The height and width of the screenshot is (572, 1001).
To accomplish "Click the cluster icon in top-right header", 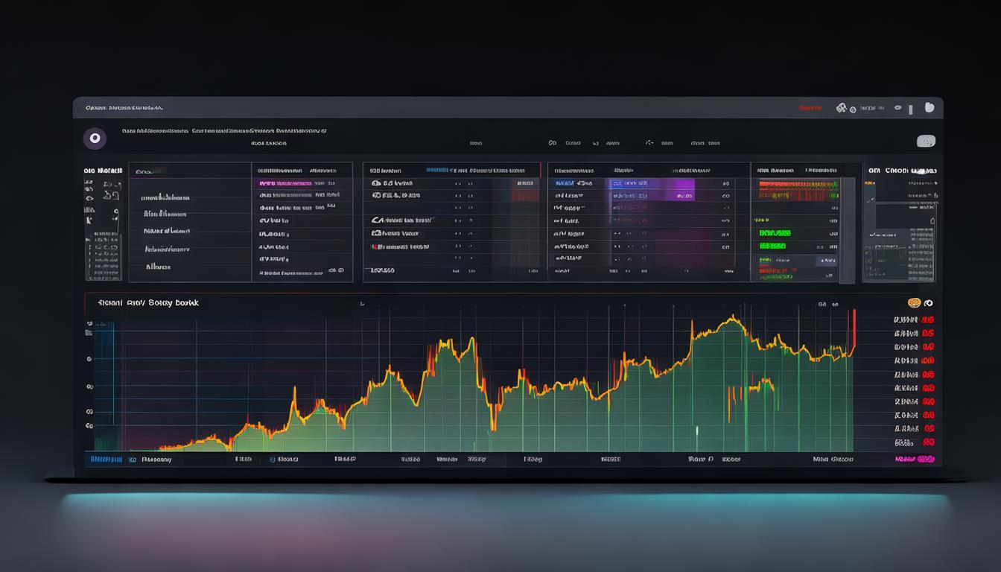I will [x=842, y=108].
